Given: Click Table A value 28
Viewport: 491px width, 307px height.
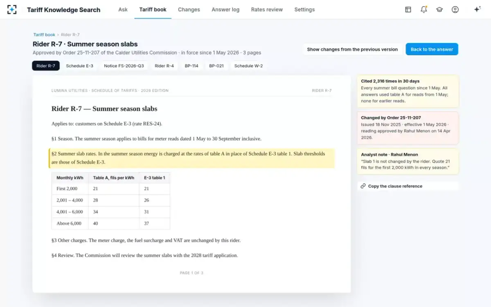Looking at the screenshot, I should (x=95, y=200).
